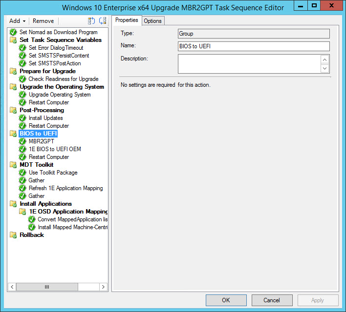Screen dimensions: 346x312
Task: Click the Cancel button
Action: point(272,300)
